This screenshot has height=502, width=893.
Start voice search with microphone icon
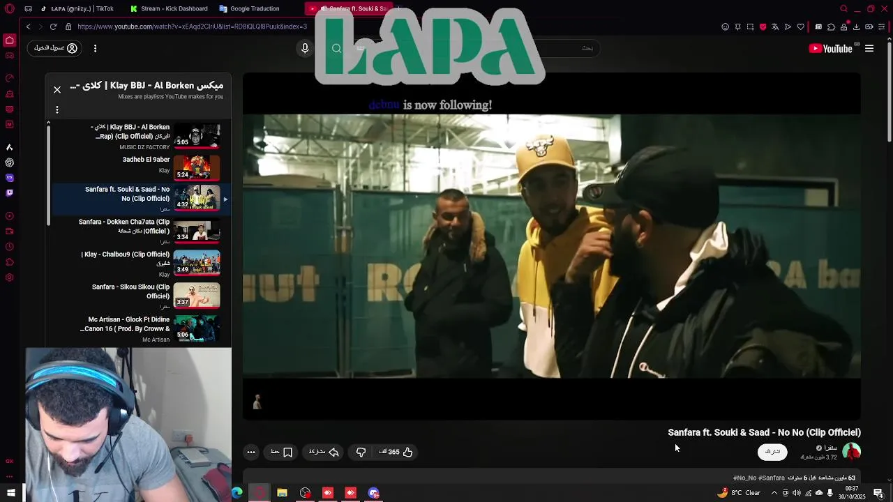pos(305,48)
